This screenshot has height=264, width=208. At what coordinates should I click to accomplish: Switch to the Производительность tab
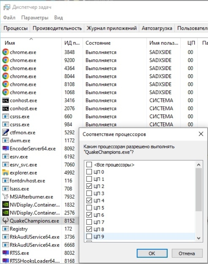coord(57,28)
